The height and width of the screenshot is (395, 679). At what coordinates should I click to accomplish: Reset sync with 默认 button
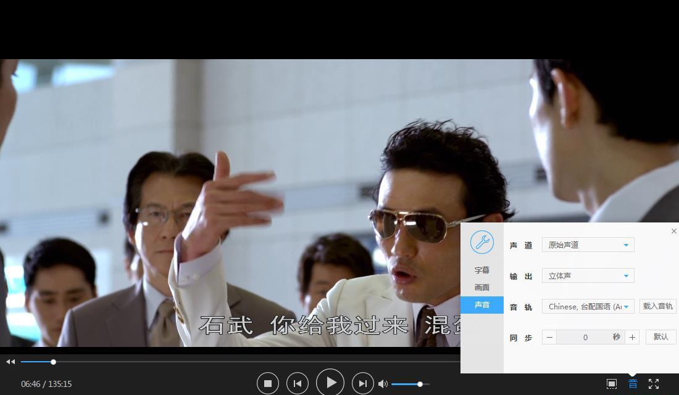[x=661, y=337]
